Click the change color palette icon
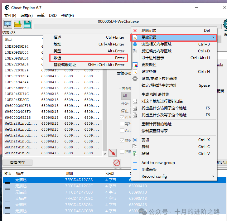The width and height of the screenshot is (227, 221). pyautogui.click(x=135, y=65)
